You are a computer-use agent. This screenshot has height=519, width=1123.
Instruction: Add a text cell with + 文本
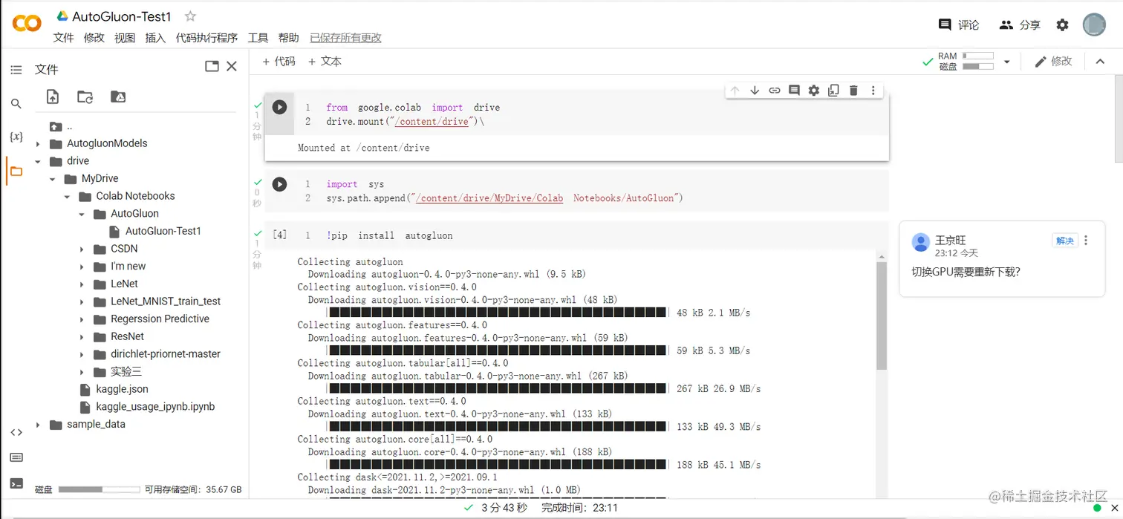(325, 62)
